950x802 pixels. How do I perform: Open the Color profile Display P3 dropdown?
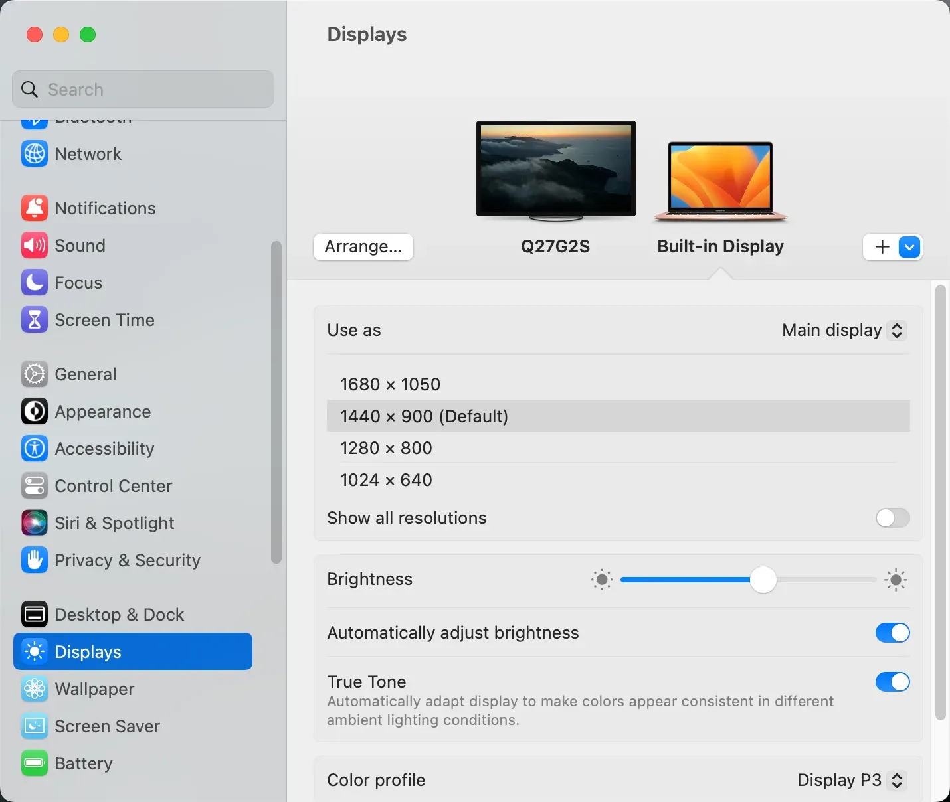[852, 780]
